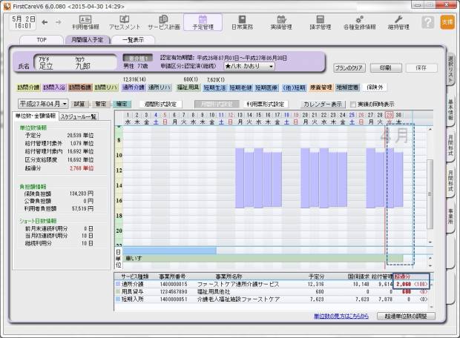Screen dimensions: 460x338
Task: Open 単位数の見方はこちらから link
Action: point(343,317)
